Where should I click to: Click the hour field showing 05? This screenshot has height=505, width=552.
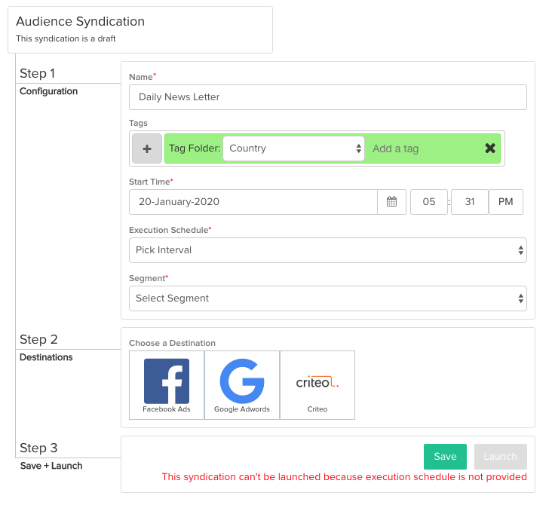429,202
